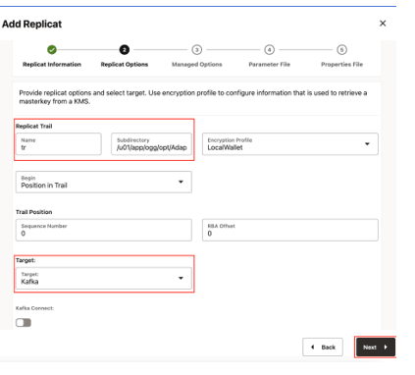Click the Add Replicat dialog title
Screen dimensions: 415x375
pyautogui.click(x=31, y=24)
